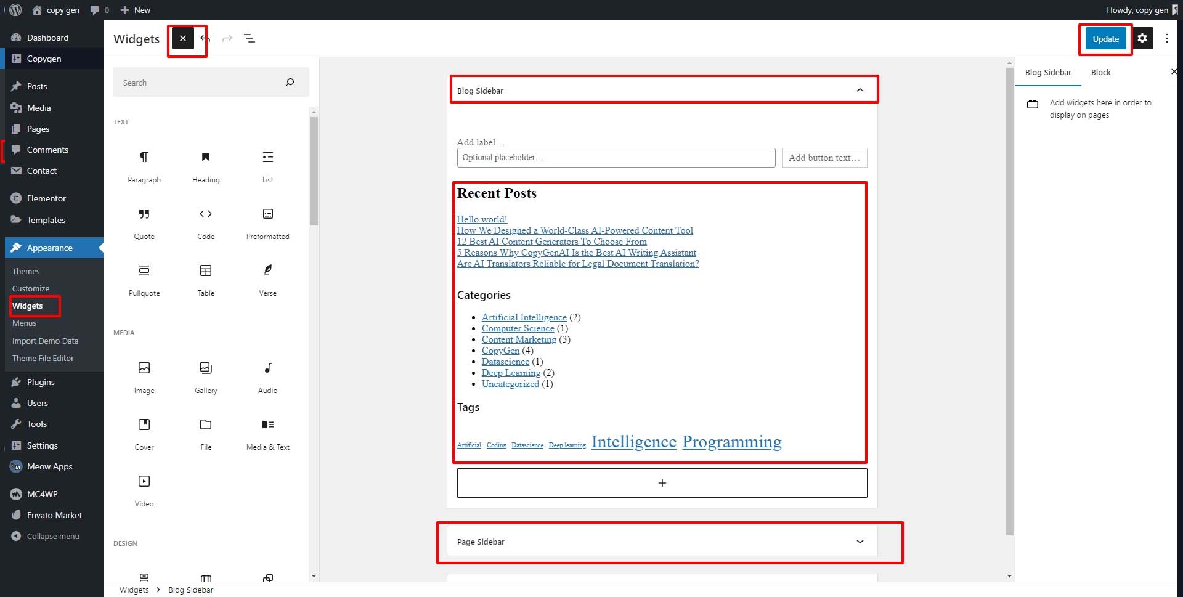This screenshot has width=1183, height=597.
Task: Click the Intelligence tag link
Action: click(x=633, y=442)
